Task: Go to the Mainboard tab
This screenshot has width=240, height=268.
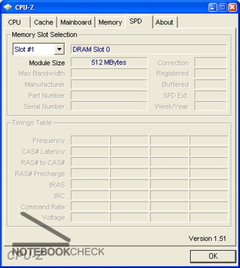Action: pyautogui.click(x=76, y=22)
